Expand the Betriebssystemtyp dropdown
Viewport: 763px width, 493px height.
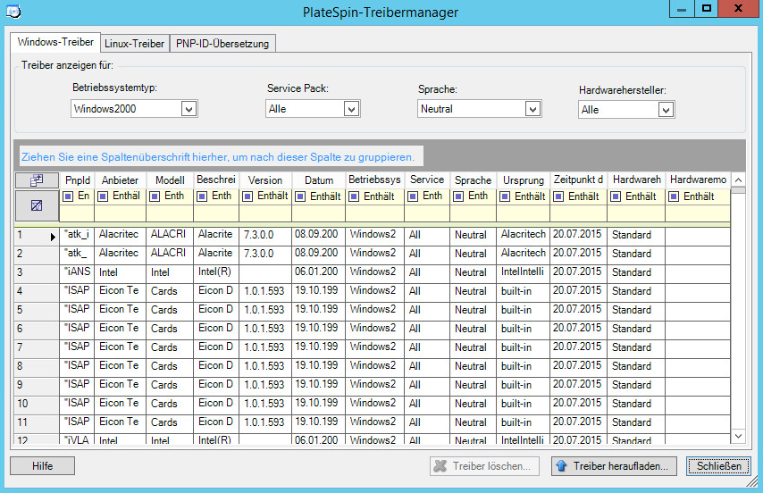(x=189, y=109)
